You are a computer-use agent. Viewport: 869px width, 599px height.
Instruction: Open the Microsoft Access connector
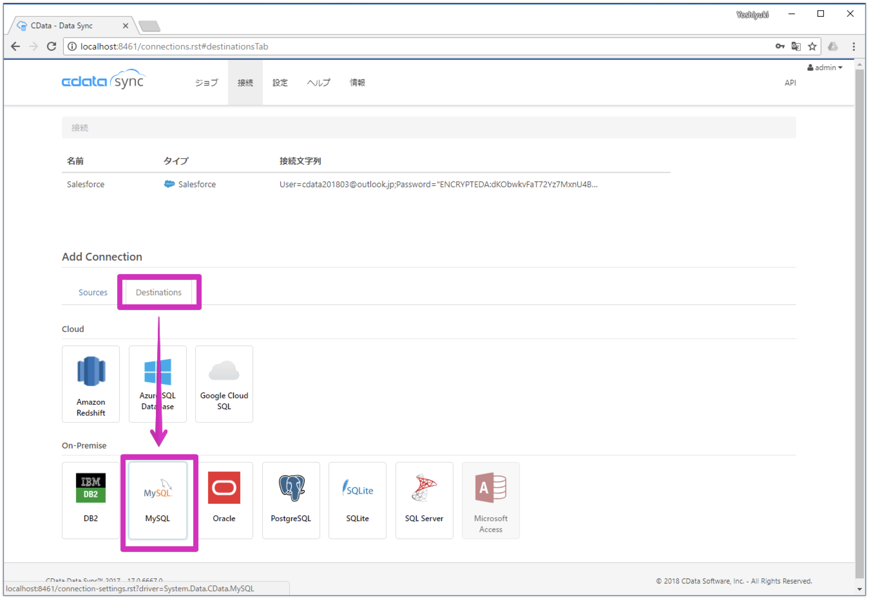click(490, 500)
